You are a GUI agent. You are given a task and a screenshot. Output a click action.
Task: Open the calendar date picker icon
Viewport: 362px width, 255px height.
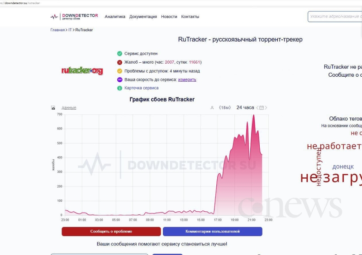(262, 107)
